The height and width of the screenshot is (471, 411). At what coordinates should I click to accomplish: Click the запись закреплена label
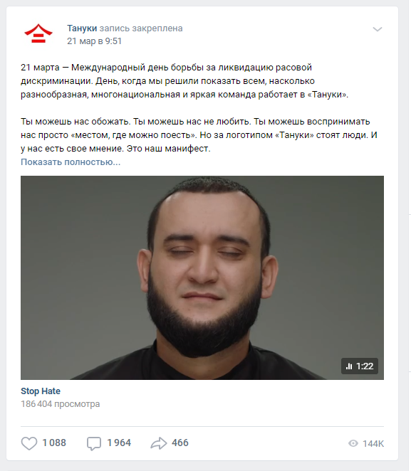(141, 28)
